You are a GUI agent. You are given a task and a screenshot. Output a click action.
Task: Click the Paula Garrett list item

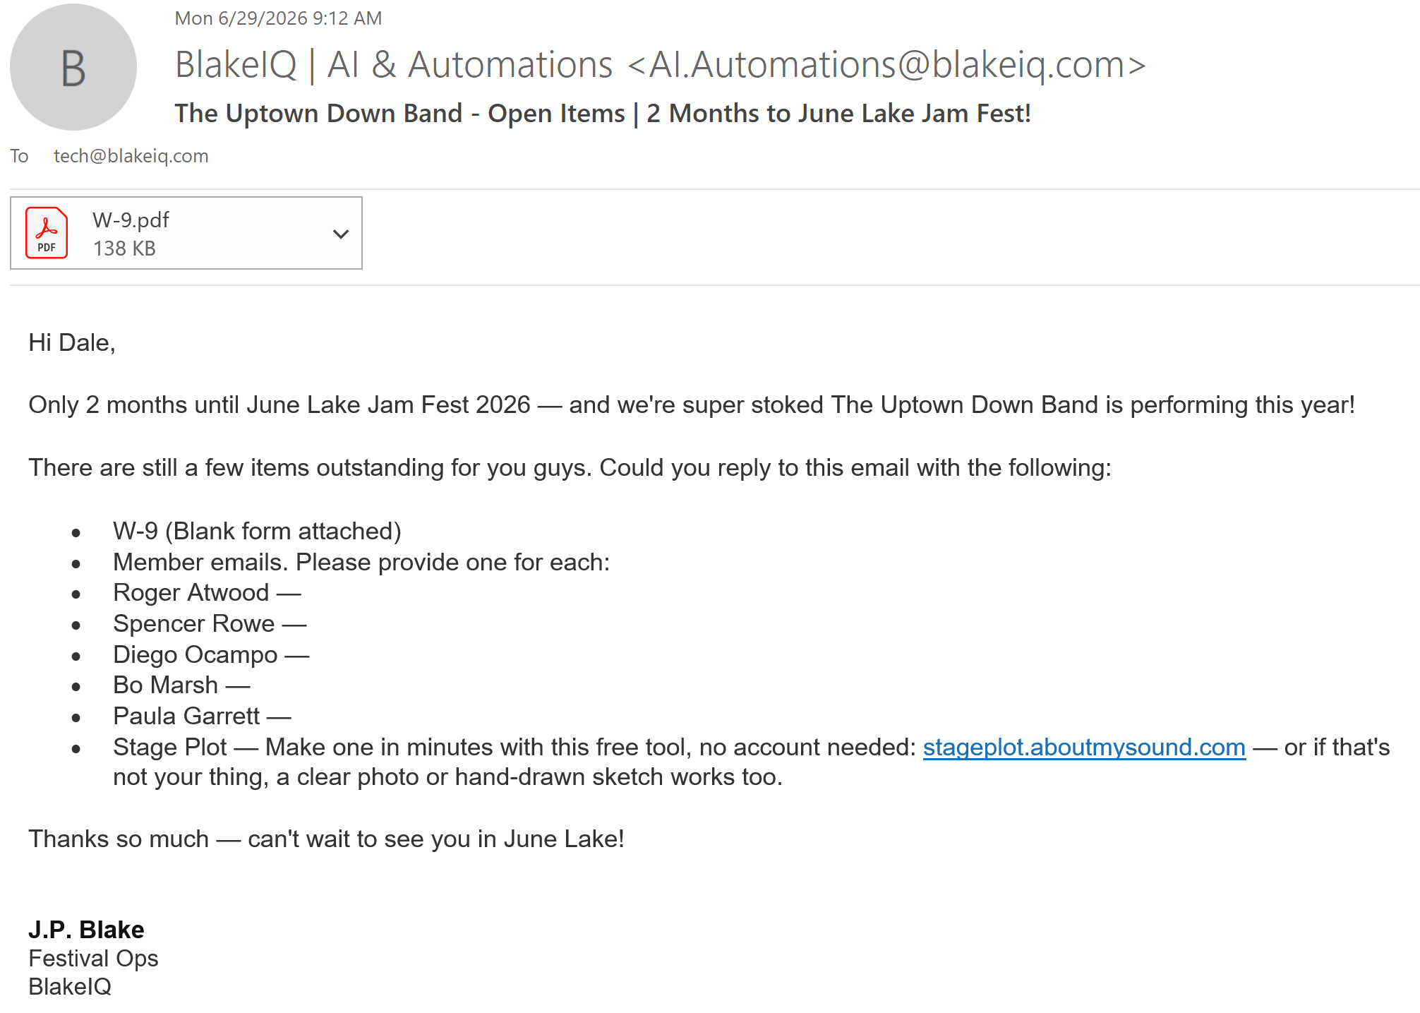[202, 716]
